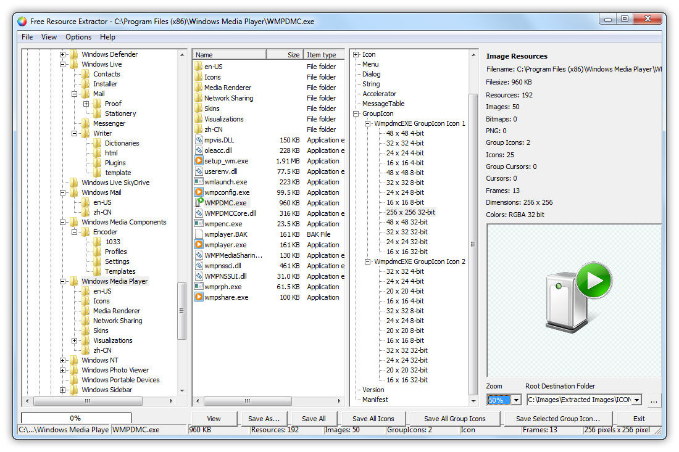This screenshot has height=452, width=679.
Task: Click the icon preview thumbnail image
Action: click(x=578, y=297)
